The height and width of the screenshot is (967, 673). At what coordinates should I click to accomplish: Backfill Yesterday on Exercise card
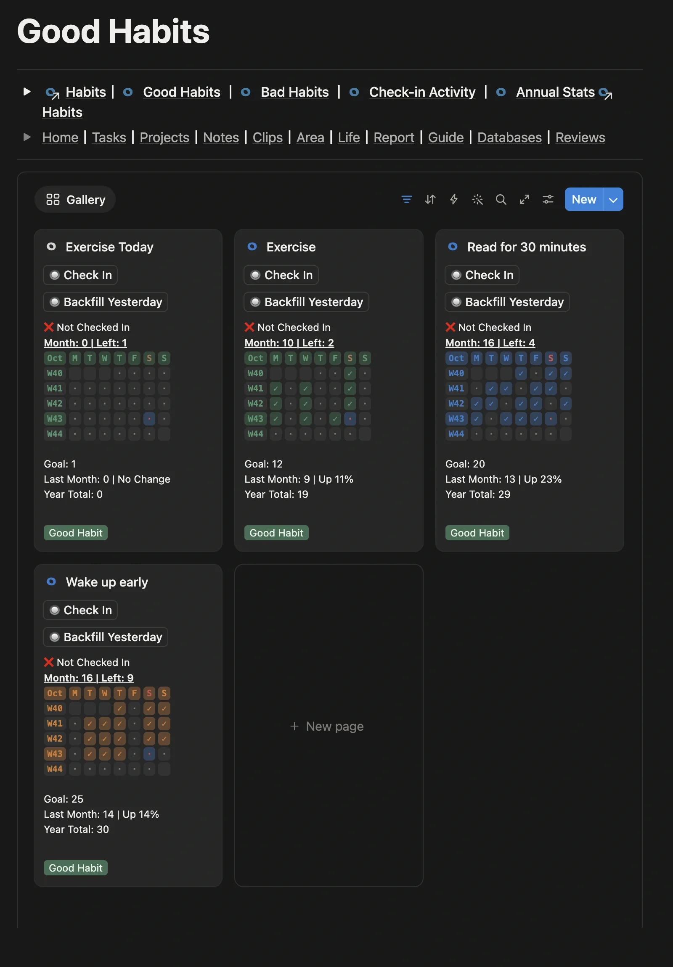pyautogui.click(x=306, y=302)
